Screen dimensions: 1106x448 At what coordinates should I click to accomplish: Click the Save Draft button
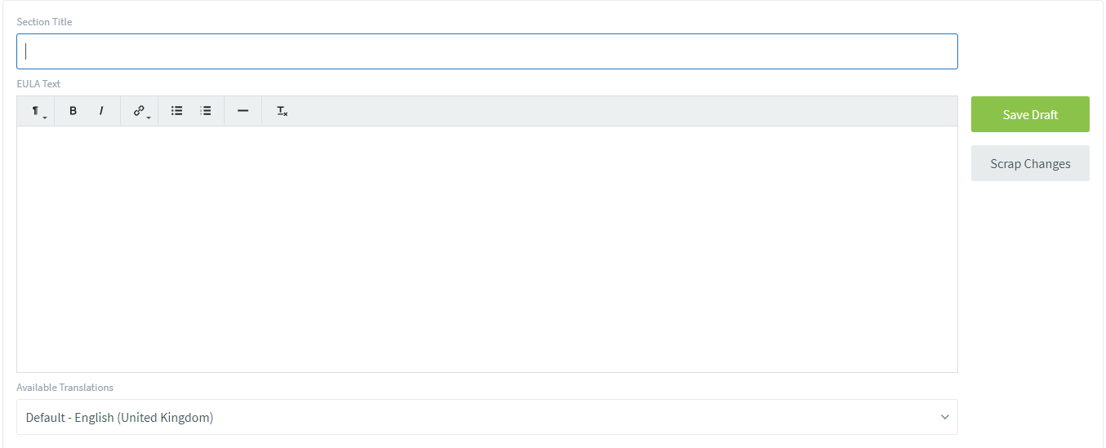1030,114
